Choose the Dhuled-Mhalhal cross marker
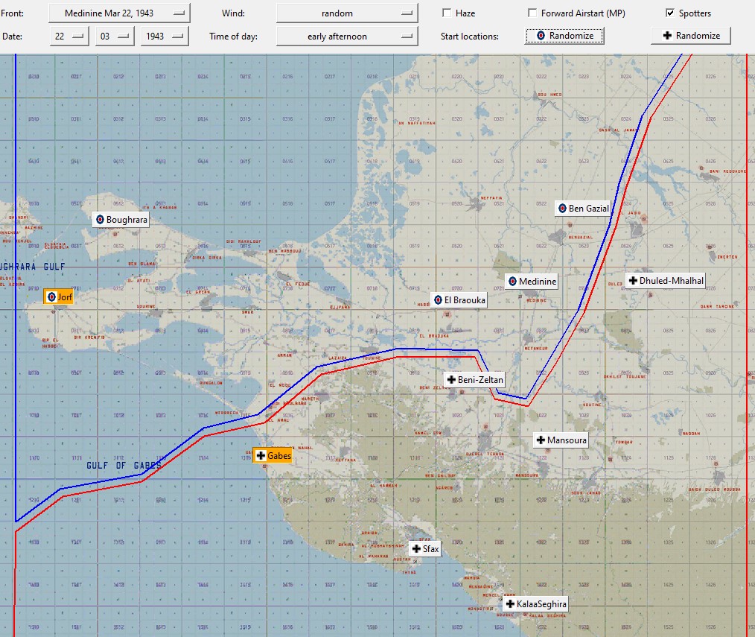The image size is (755, 637). click(666, 280)
